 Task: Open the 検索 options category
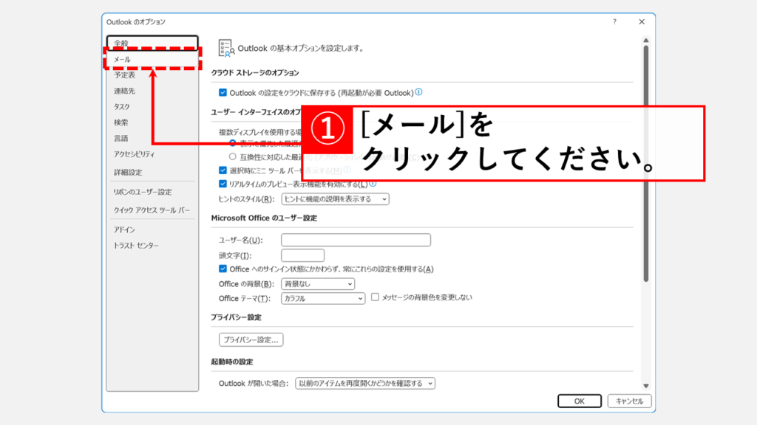(152, 123)
